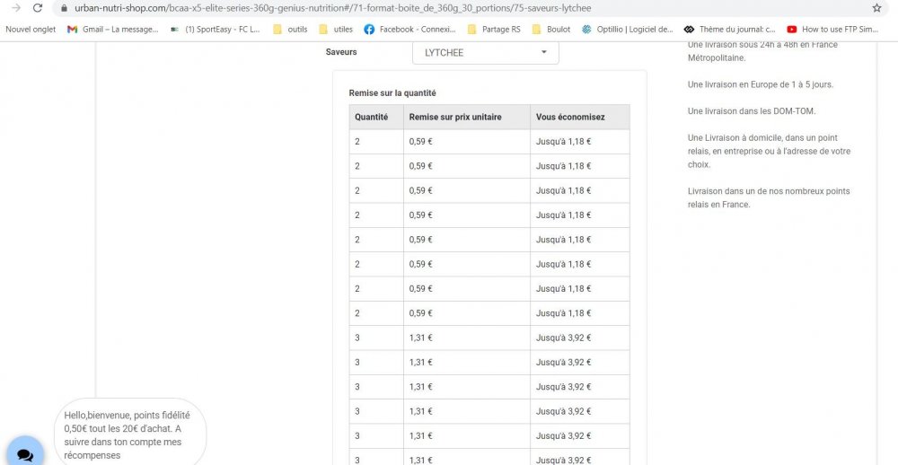
Task: Expand the Saveurs LYTCHEE dropdown
Action: tap(486, 53)
